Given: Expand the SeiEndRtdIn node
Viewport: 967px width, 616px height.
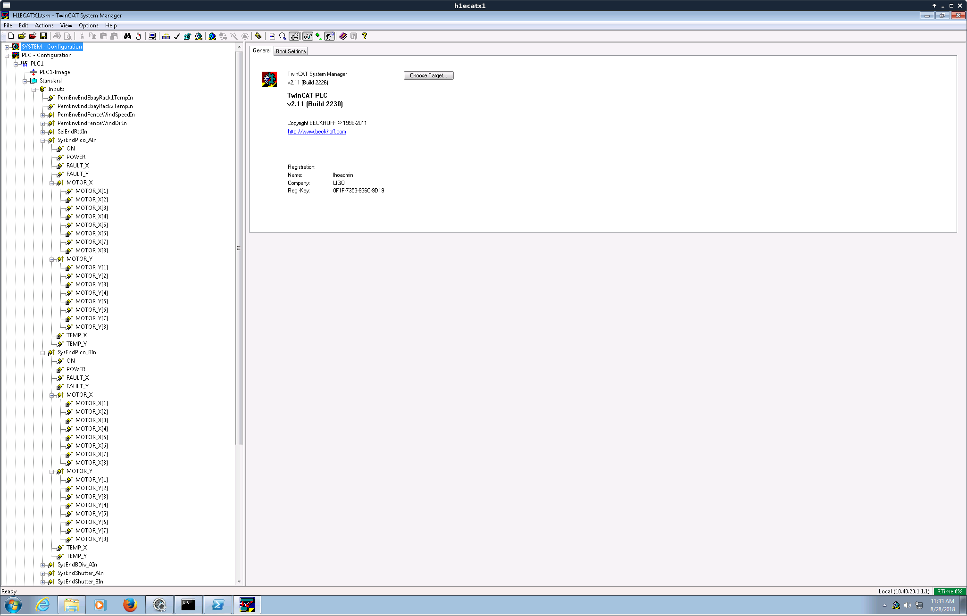Looking at the screenshot, I should click(x=42, y=132).
